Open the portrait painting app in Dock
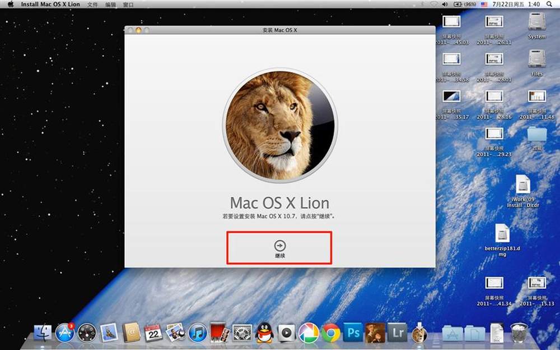The width and height of the screenshot is (560, 350). point(375,333)
